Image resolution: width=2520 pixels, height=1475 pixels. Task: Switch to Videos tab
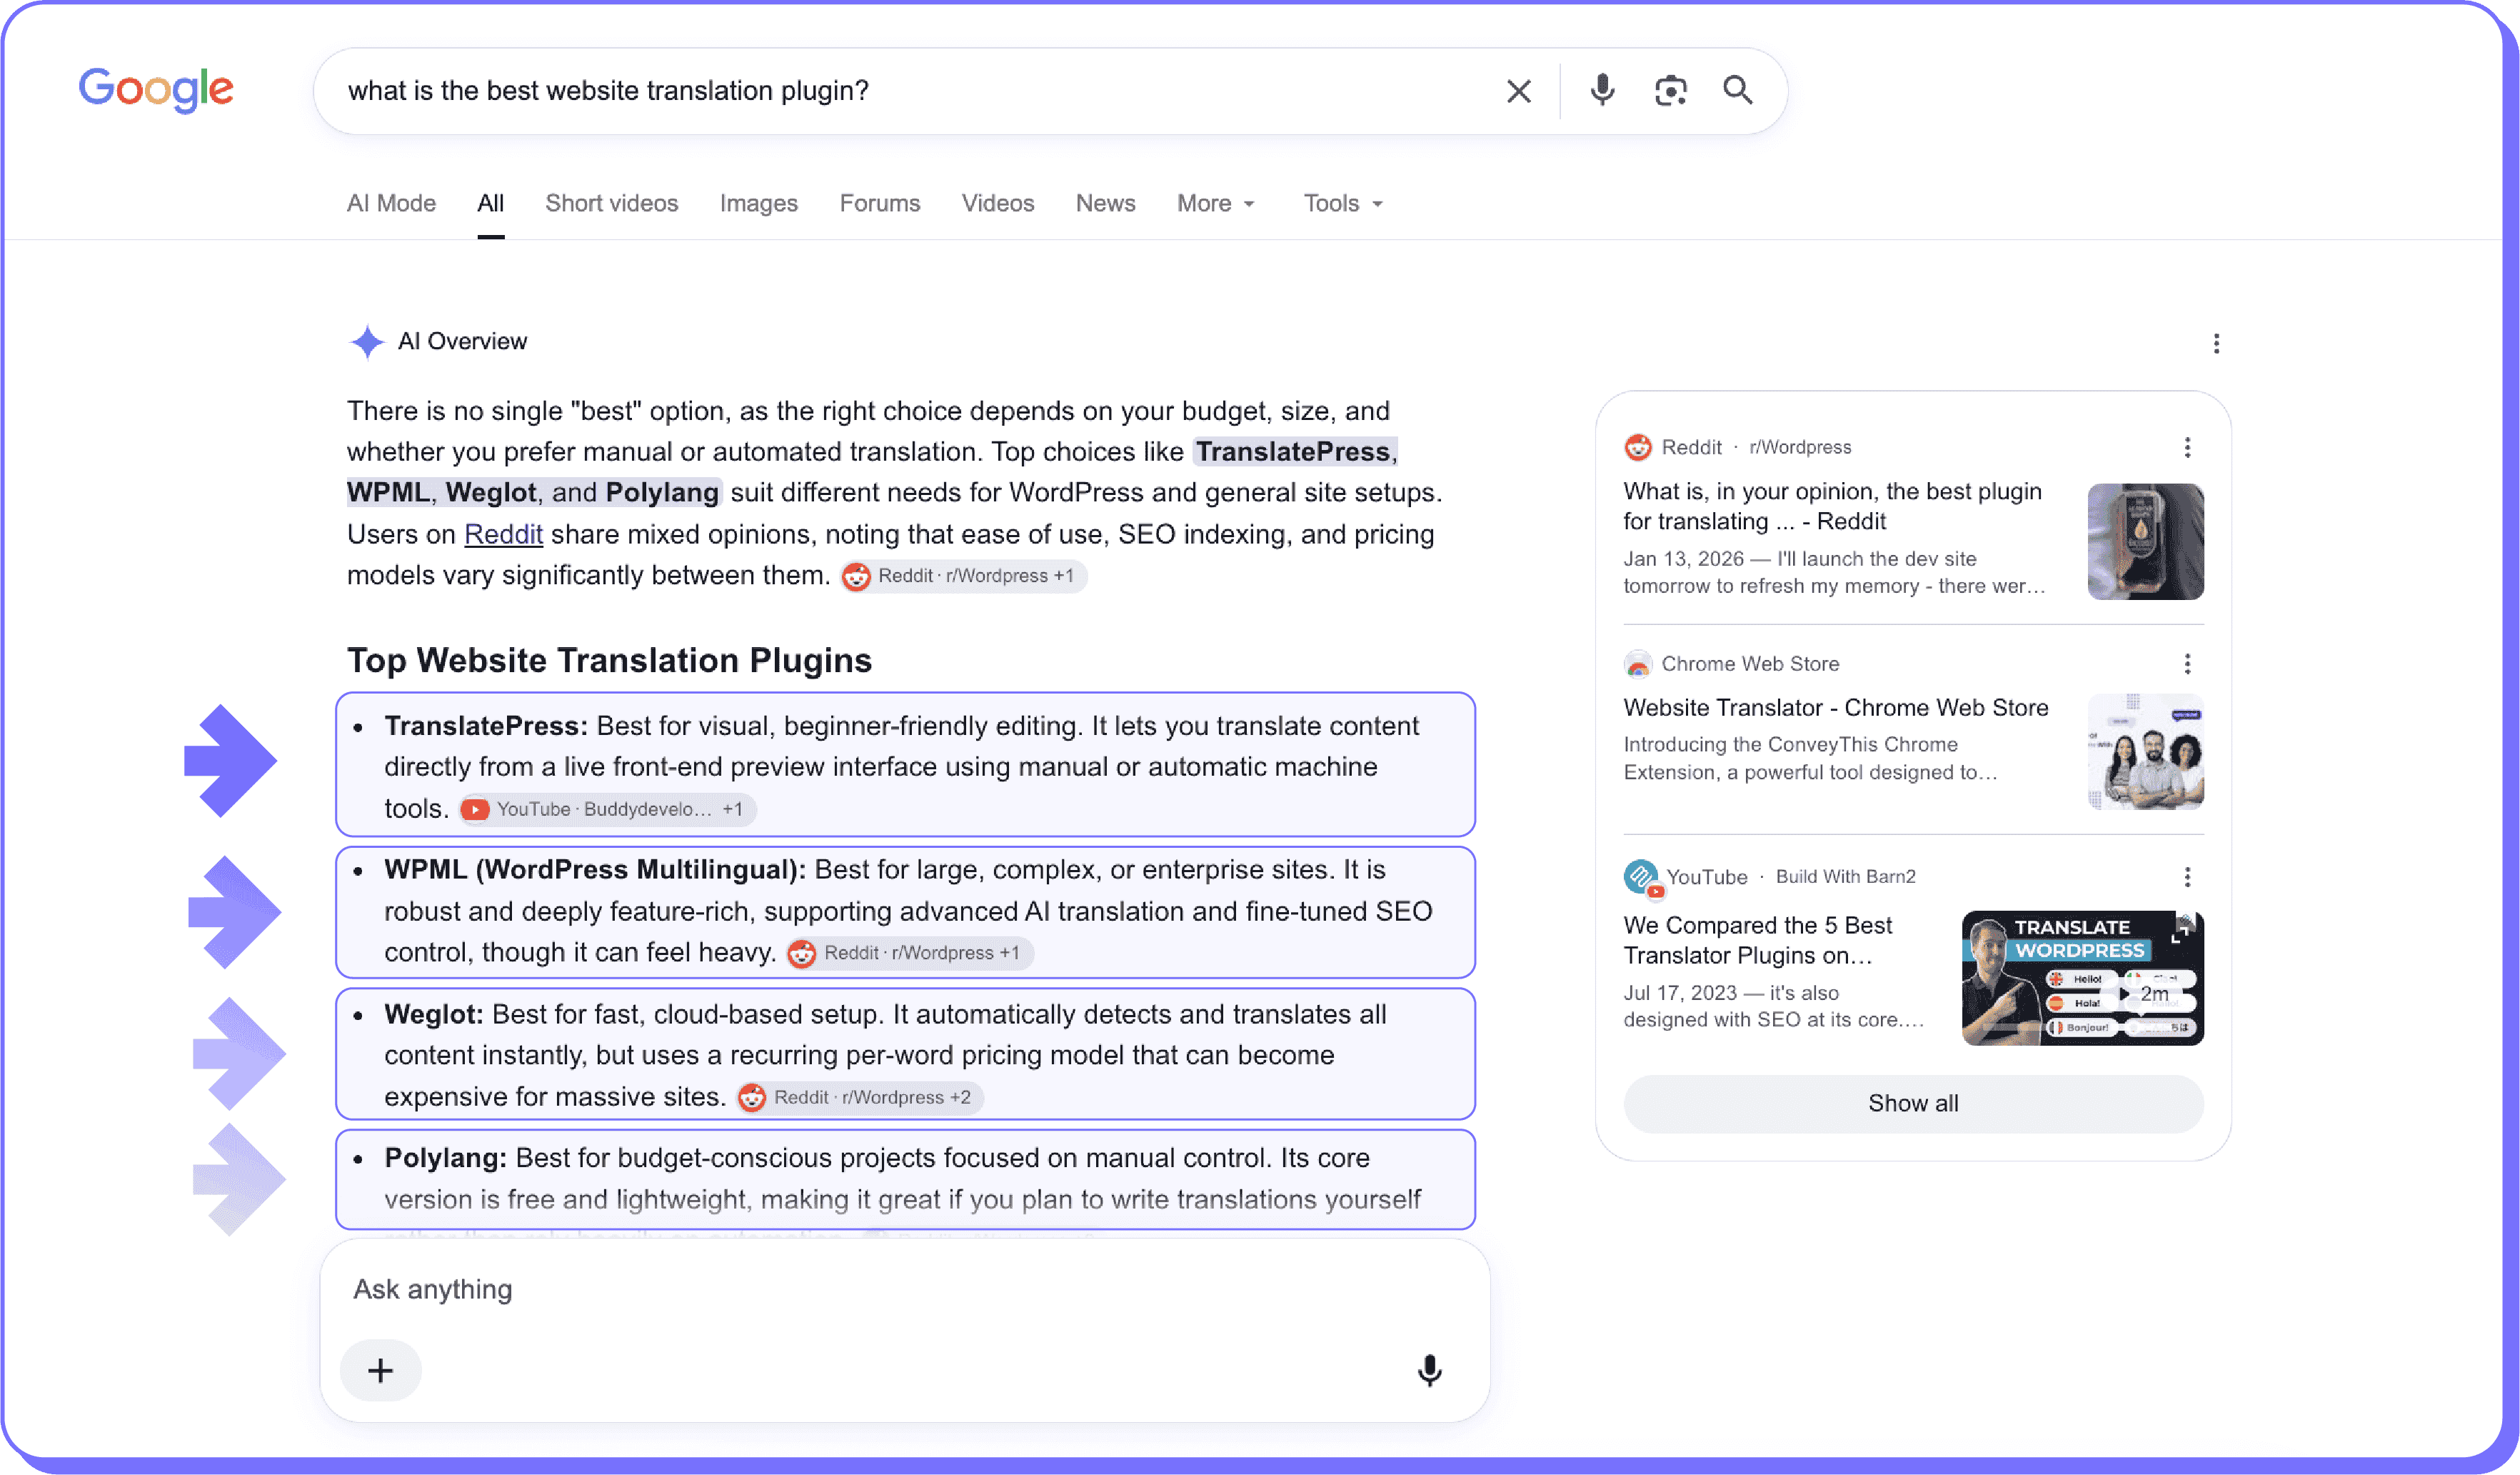pyautogui.click(x=997, y=203)
